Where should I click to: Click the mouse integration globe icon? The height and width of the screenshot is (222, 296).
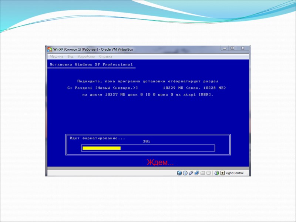(x=217, y=173)
